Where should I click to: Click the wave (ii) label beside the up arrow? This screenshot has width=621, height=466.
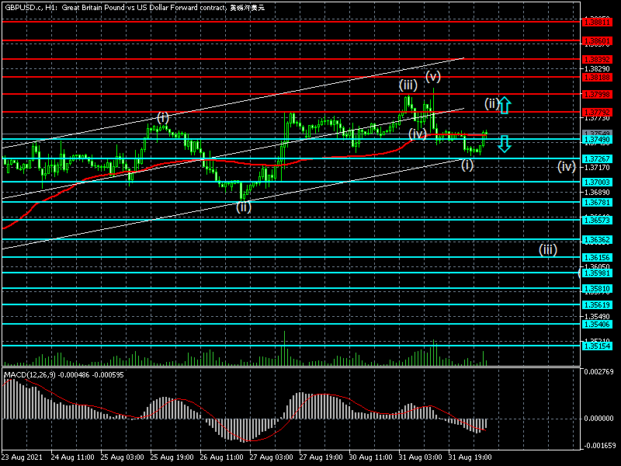[x=491, y=104]
